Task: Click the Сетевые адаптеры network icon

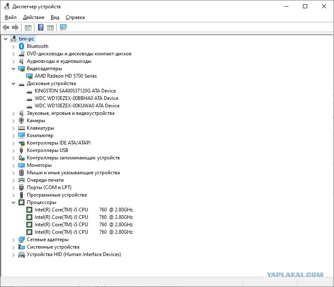Action: 21,240
